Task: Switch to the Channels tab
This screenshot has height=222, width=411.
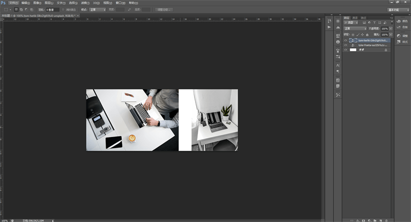Action: pos(355,18)
